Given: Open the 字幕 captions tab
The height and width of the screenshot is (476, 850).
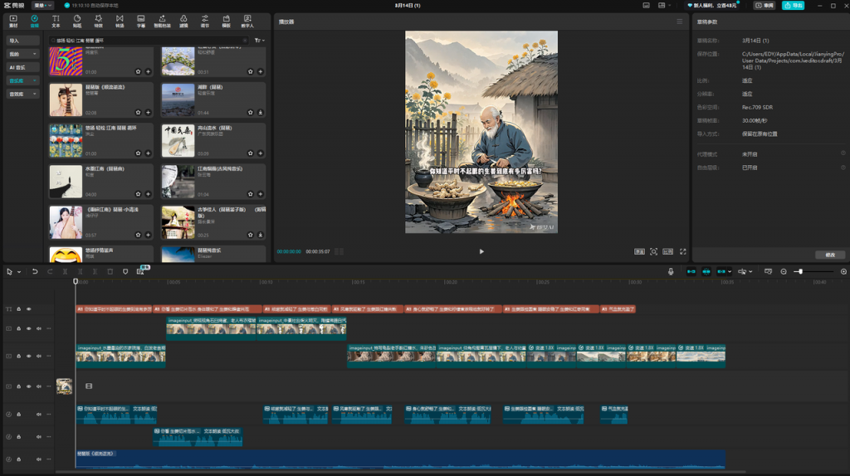Looking at the screenshot, I should tap(141, 21).
